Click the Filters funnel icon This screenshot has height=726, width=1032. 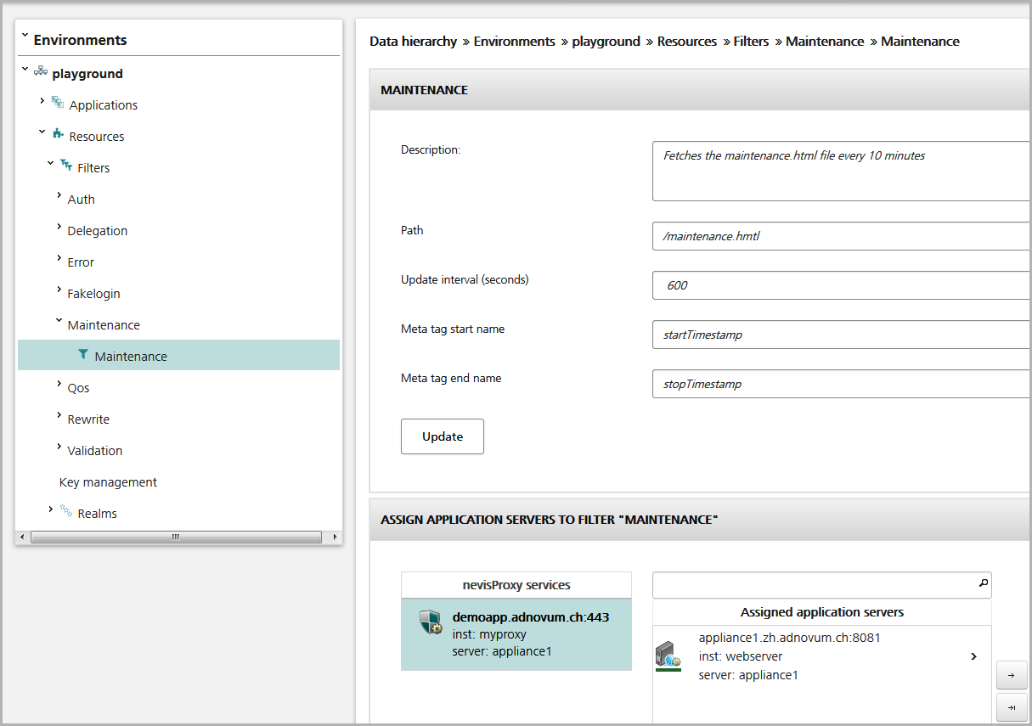coord(66,166)
